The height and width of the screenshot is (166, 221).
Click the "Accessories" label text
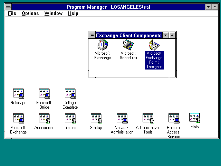point(45,128)
